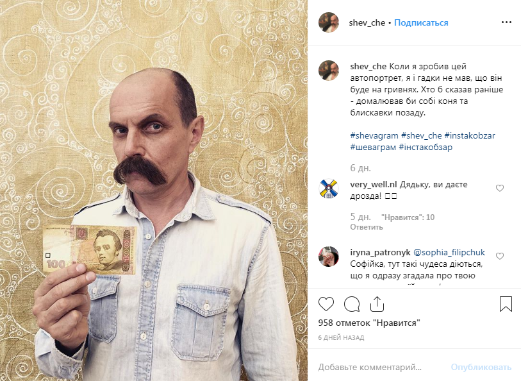The width and height of the screenshot is (521, 381).
Task: Focus the Добавьте комментарий input field
Action: coord(382,367)
